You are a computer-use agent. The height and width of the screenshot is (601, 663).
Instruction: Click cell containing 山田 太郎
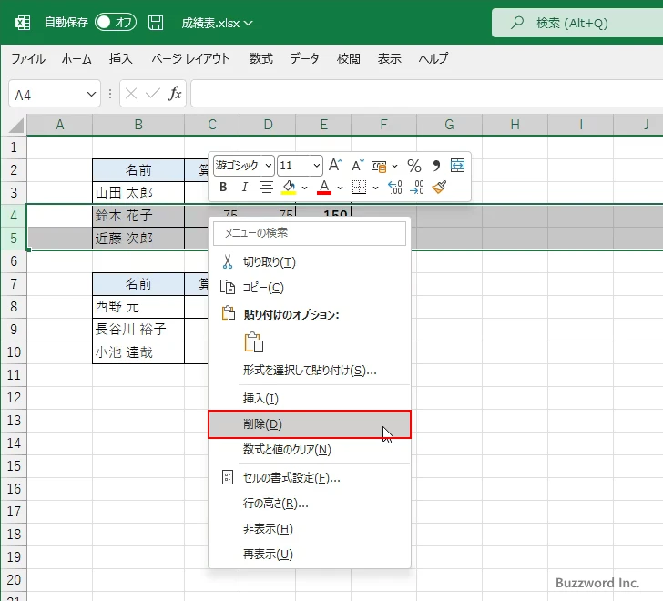[138, 193]
